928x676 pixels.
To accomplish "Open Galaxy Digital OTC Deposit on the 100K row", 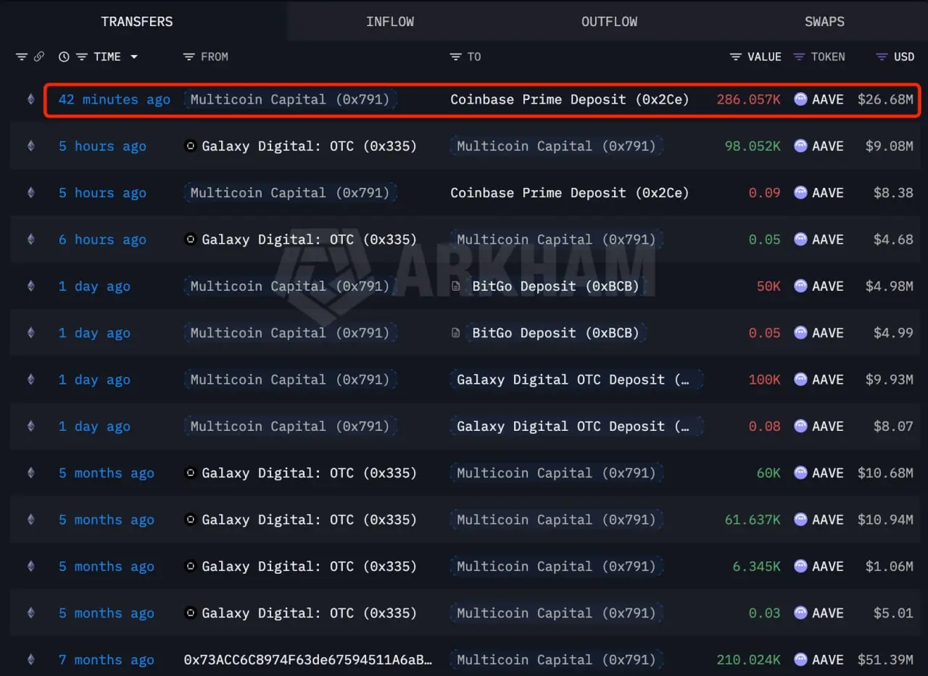I will [x=576, y=379].
